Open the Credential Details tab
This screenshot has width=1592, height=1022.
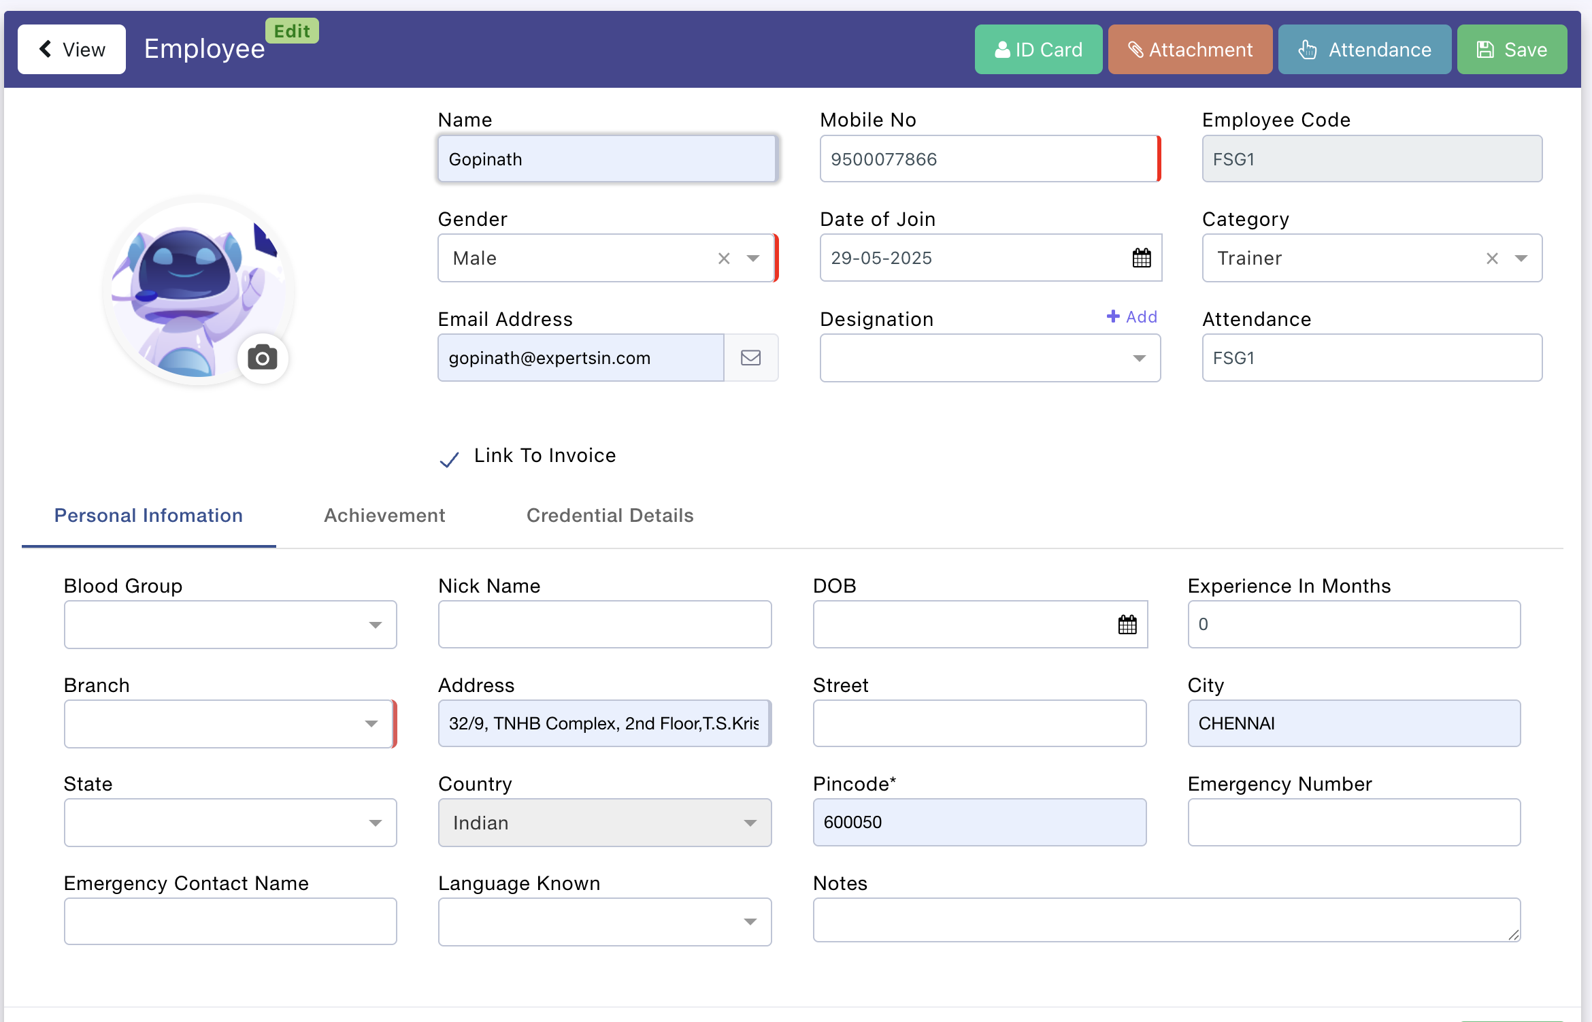pos(610,516)
